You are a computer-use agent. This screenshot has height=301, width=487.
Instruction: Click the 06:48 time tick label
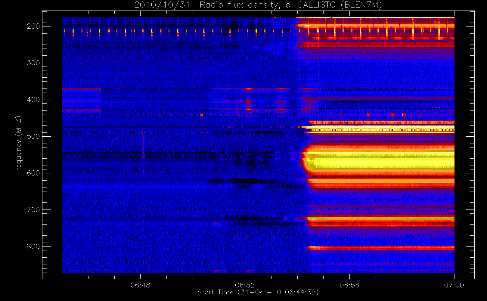click(x=140, y=285)
